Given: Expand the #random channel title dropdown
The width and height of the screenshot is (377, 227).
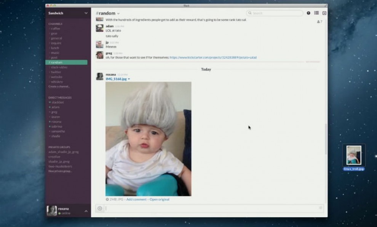Looking at the screenshot, I should pos(118,14).
